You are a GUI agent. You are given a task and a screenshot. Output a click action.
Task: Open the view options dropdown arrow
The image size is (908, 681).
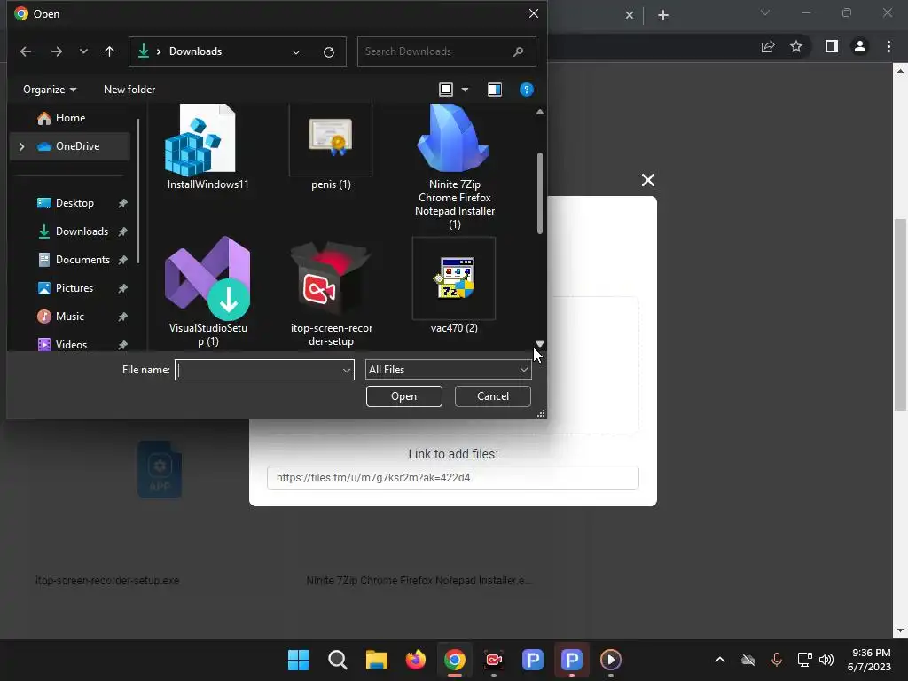coord(465,90)
